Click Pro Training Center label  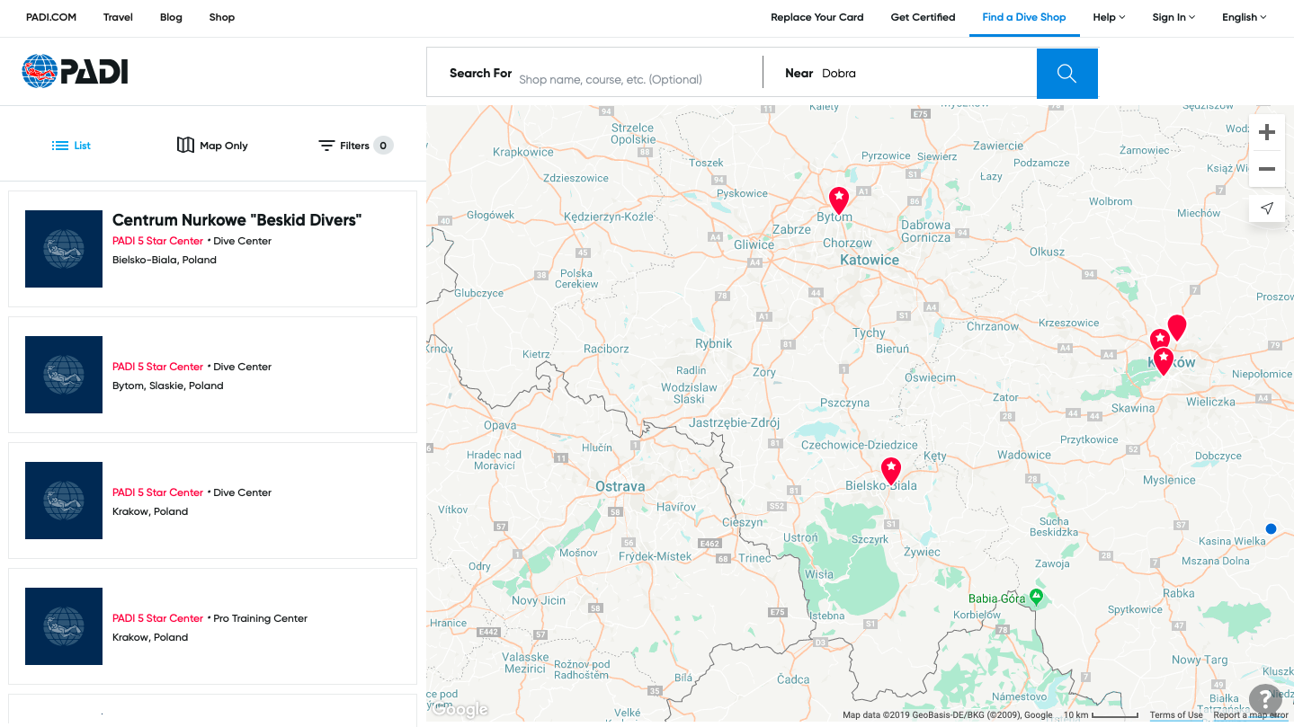(x=261, y=618)
